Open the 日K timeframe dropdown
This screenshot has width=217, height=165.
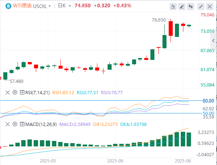(x=64, y=6)
